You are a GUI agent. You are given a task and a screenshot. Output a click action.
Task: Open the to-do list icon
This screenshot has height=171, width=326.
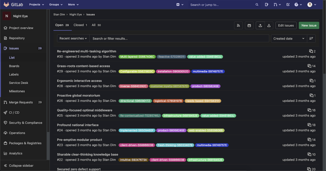tap(288, 4)
